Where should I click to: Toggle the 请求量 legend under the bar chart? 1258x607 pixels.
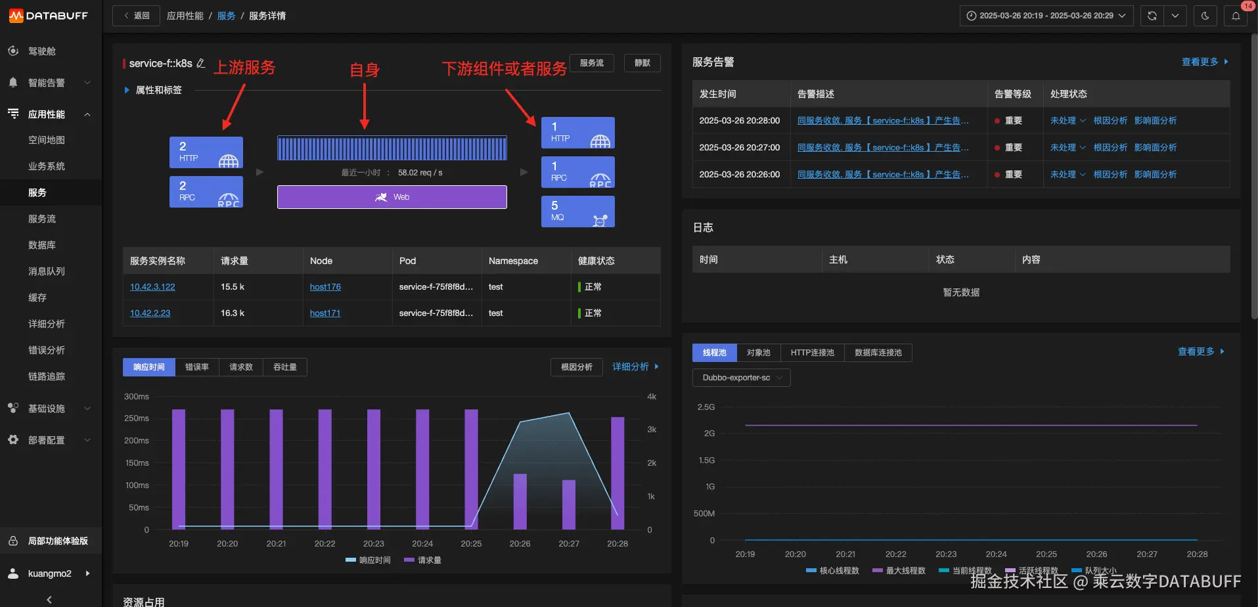click(x=422, y=560)
